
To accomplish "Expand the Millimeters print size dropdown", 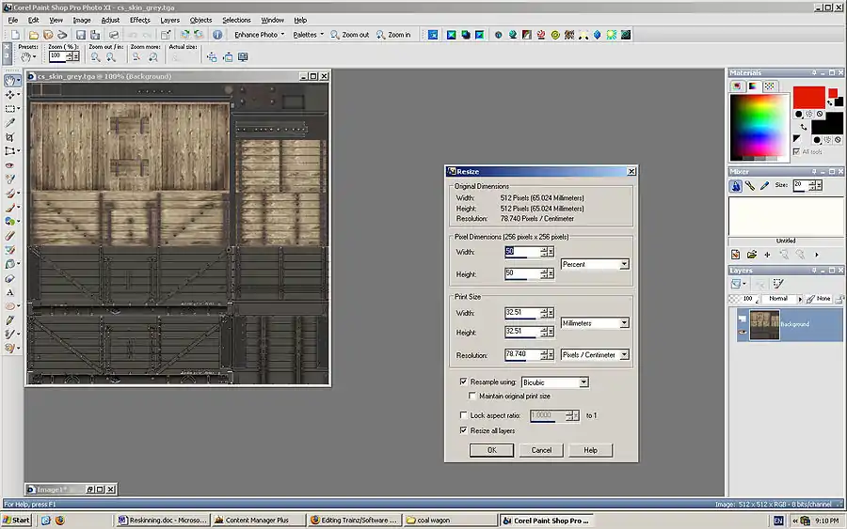I will point(623,323).
